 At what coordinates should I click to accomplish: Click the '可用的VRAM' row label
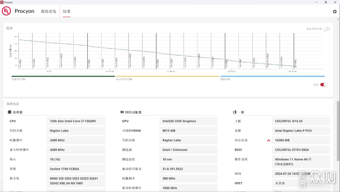(x=131, y=131)
